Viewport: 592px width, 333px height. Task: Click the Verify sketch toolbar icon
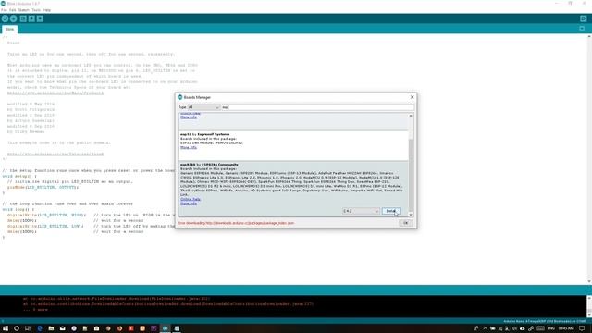(x=5, y=18)
